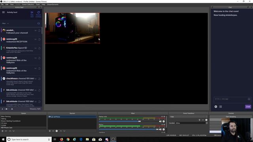Add a scene transition with plus icon
The width and height of the screenshot is (253, 142).
tap(199, 120)
